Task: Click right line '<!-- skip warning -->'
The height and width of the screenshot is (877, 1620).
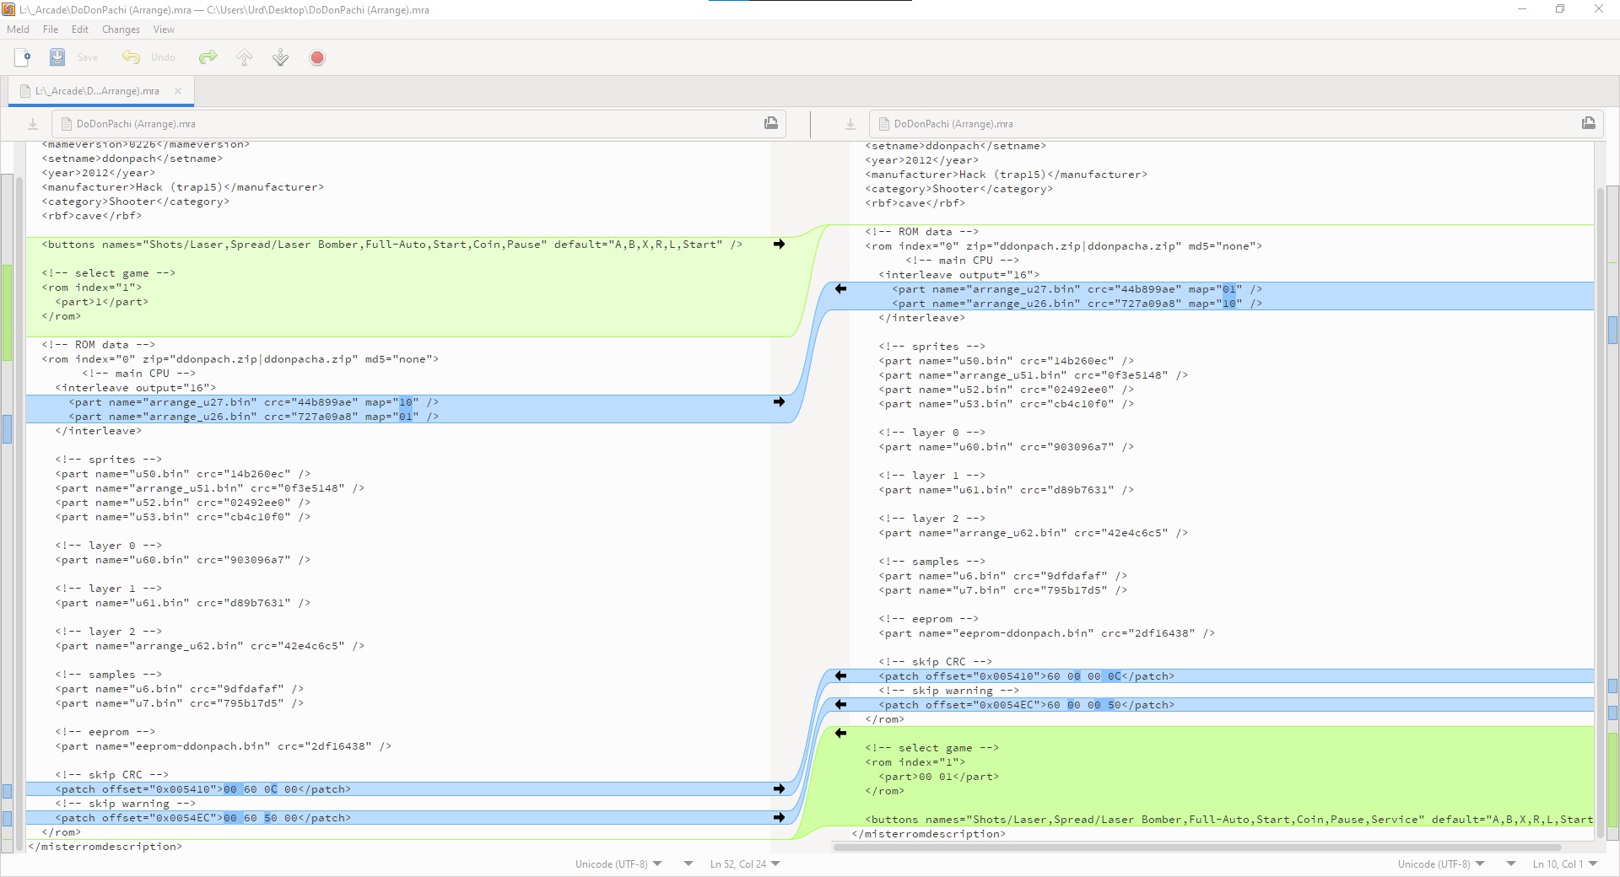Action: [x=949, y=690]
